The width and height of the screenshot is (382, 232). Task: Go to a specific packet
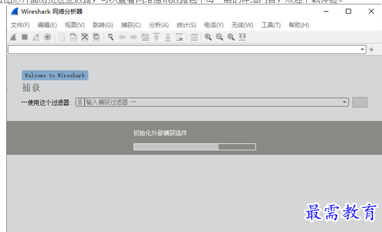pyautogui.click(x=145, y=37)
